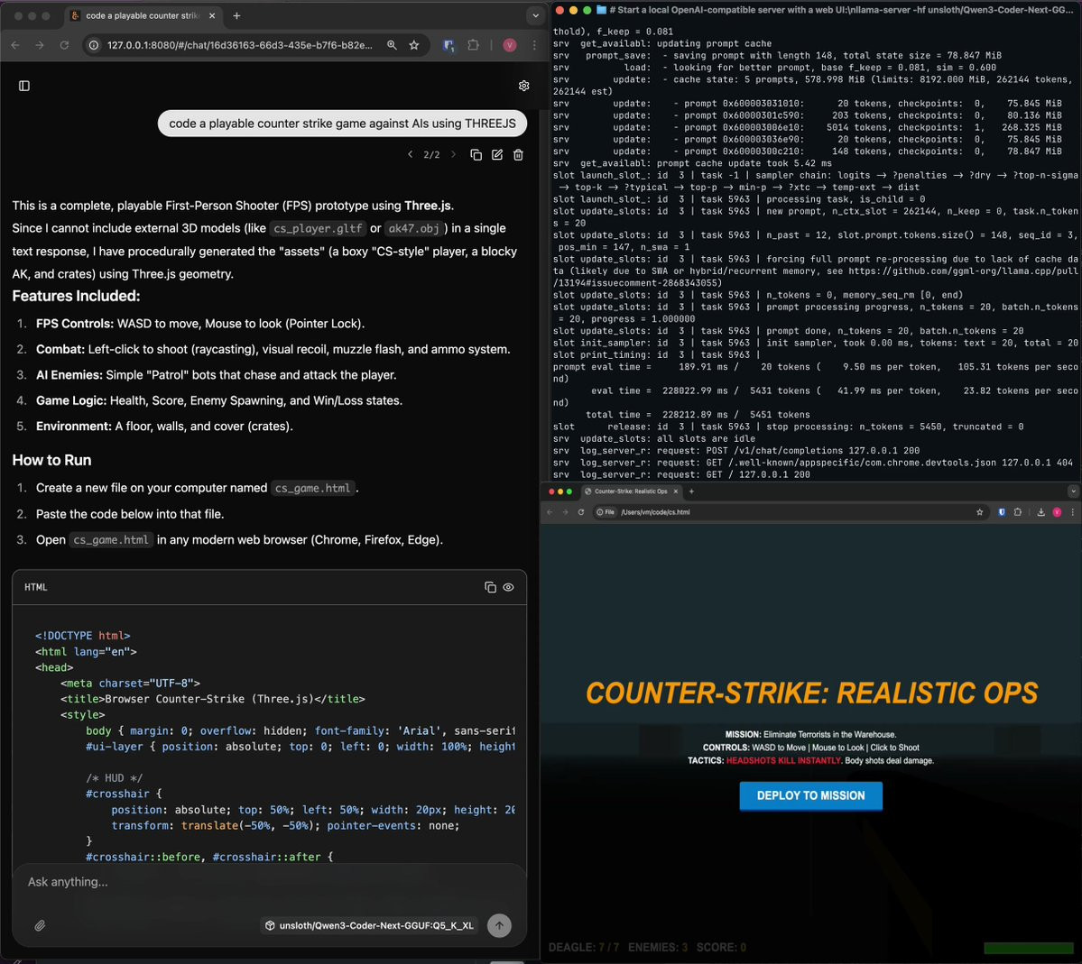Viewport: 1082px width, 964px height.
Task: Click the 'Features Included:' heading
Action: point(76,296)
